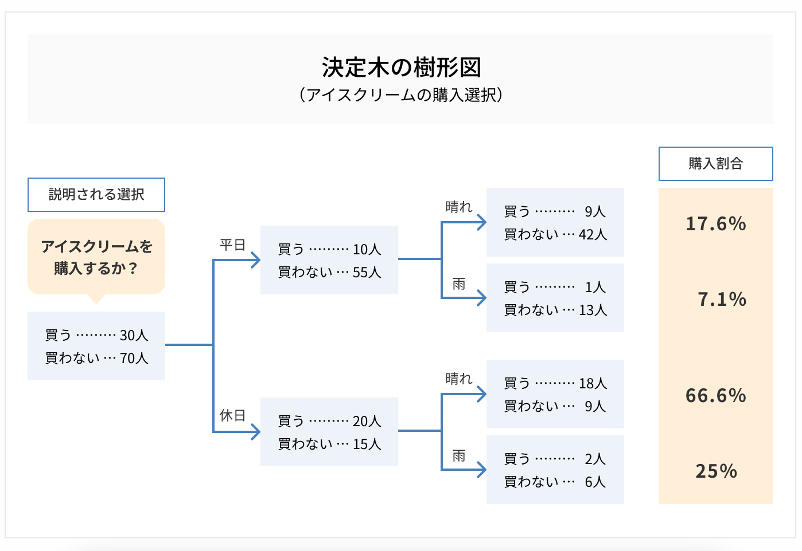The height and width of the screenshot is (551, 802).
Task: Click the 休日 branch label
Action: coord(232,416)
